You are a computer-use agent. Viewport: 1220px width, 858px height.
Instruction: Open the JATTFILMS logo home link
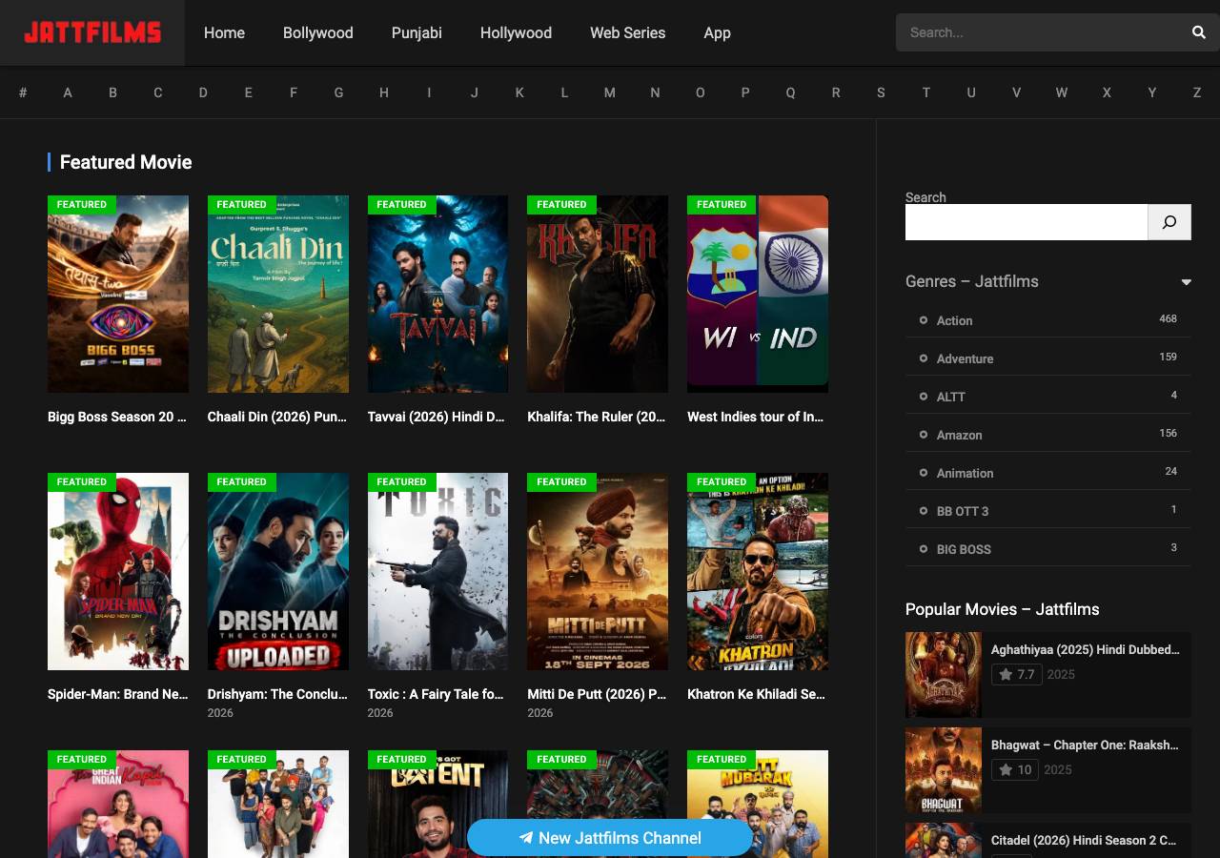(x=92, y=32)
